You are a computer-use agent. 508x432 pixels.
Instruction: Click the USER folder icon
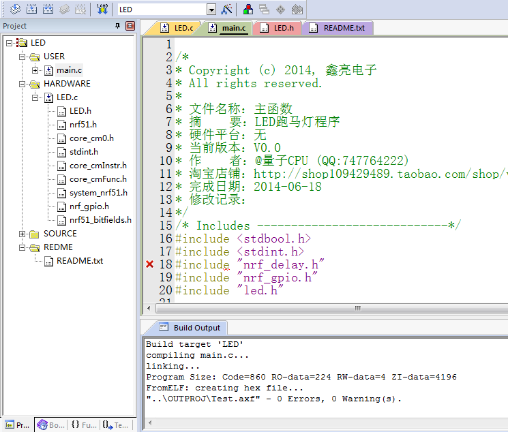[34, 57]
